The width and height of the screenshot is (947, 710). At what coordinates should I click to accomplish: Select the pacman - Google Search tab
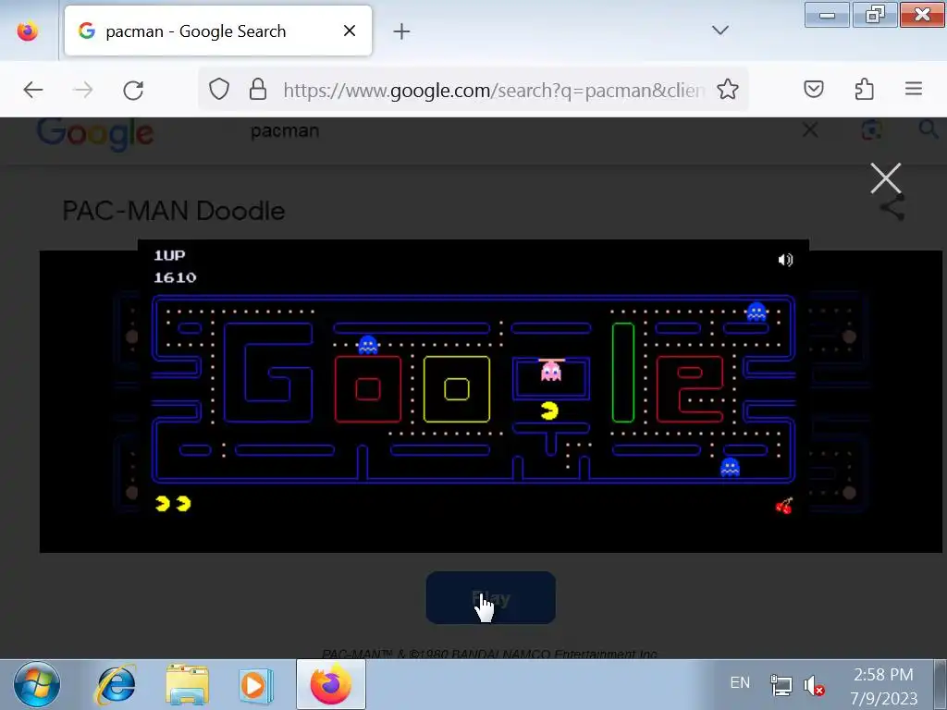click(218, 31)
